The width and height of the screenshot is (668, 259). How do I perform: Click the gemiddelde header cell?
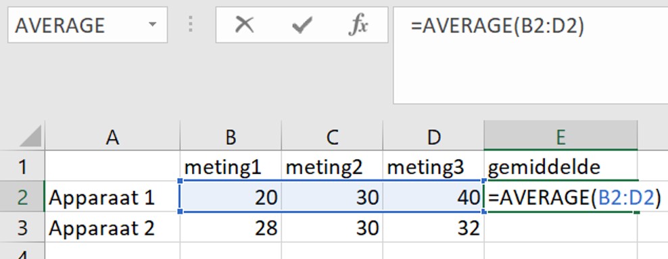tap(560, 167)
